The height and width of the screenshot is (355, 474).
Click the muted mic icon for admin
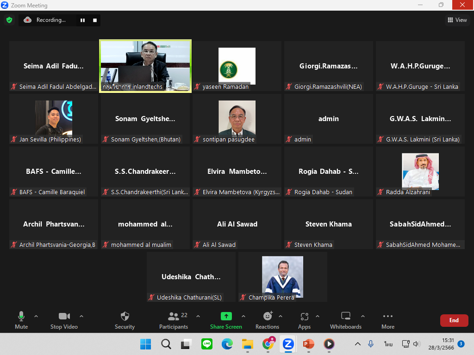click(x=289, y=139)
